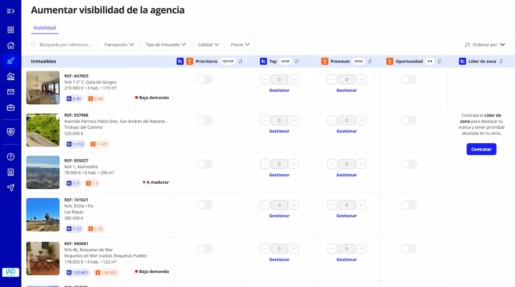Open the shield icon in sidebar
Screen dimensions: 515x287
[11, 132]
